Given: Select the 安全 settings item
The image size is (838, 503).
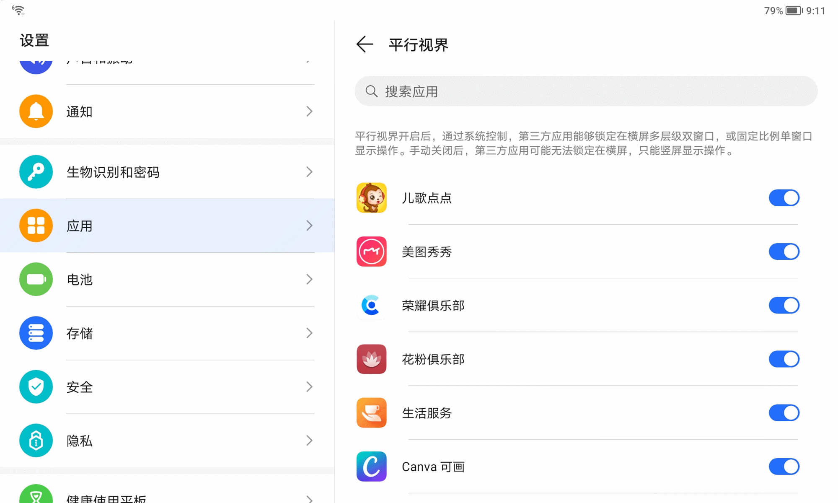Looking at the screenshot, I should 168,387.
